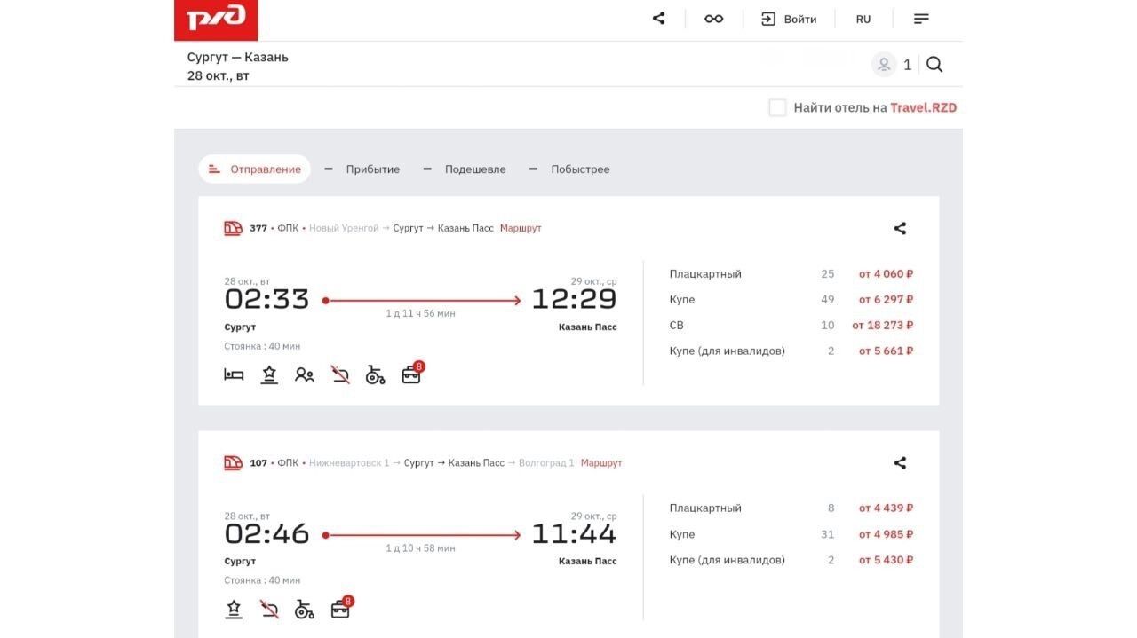Click the bed linen icon on train 377
This screenshot has height=638, width=1137.
click(x=234, y=375)
